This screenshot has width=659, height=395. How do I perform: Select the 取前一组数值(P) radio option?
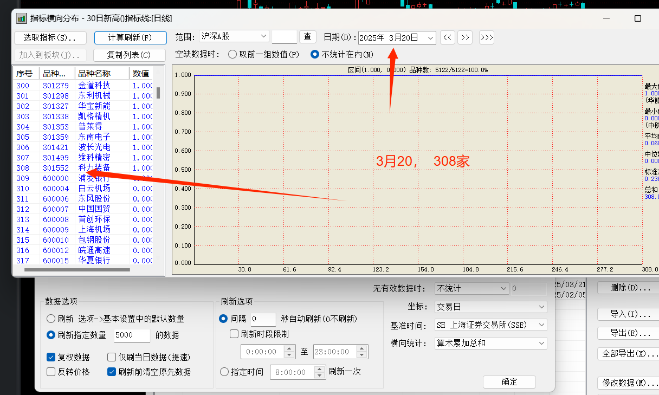232,54
